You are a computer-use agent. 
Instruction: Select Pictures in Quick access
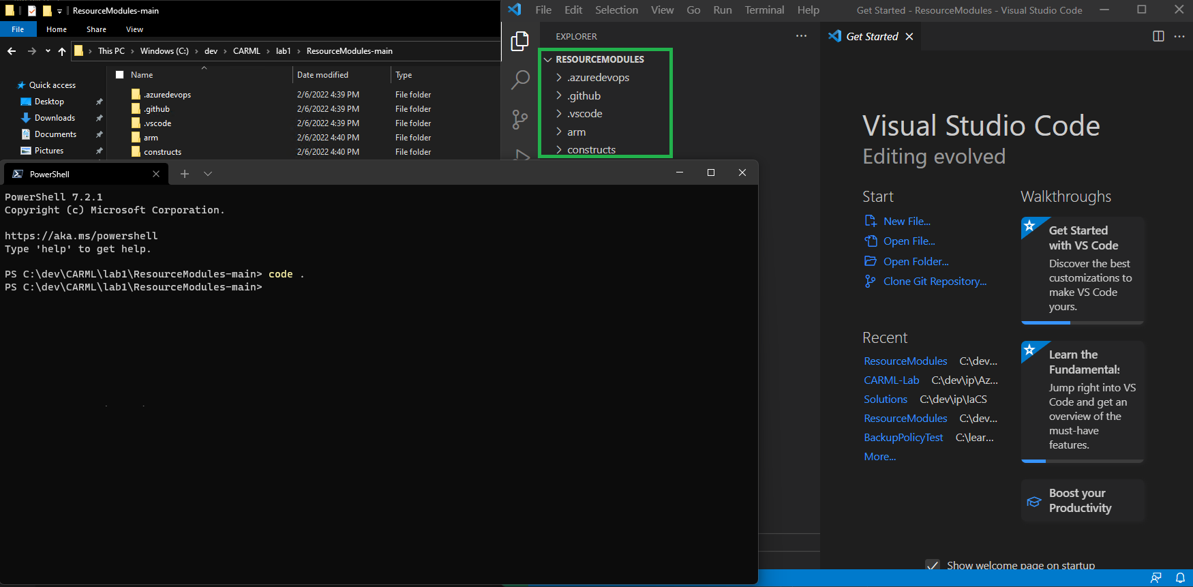click(49, 151)
